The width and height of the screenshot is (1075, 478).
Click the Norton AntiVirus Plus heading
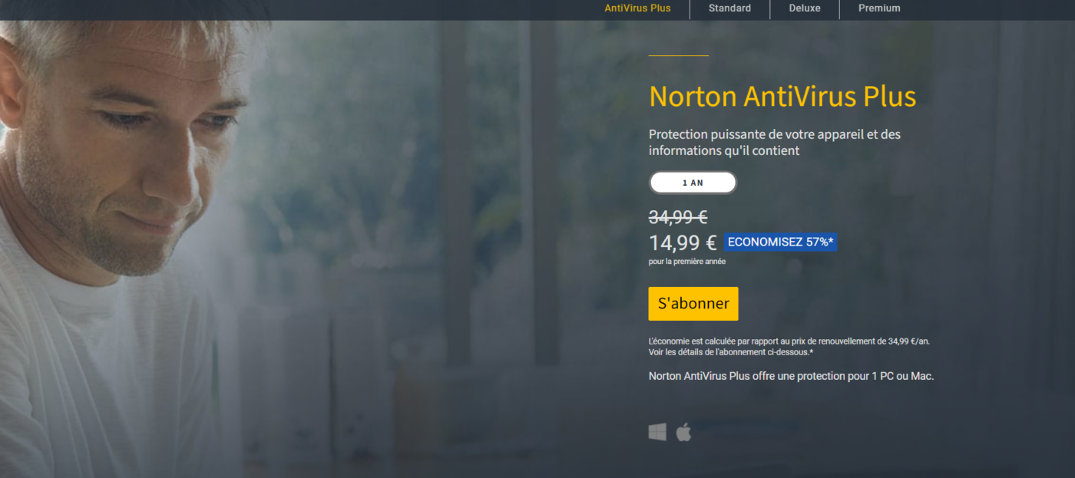[x=782, y=97]
